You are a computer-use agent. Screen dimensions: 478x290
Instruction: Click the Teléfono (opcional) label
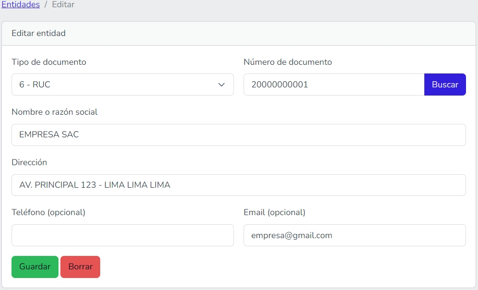48,212
